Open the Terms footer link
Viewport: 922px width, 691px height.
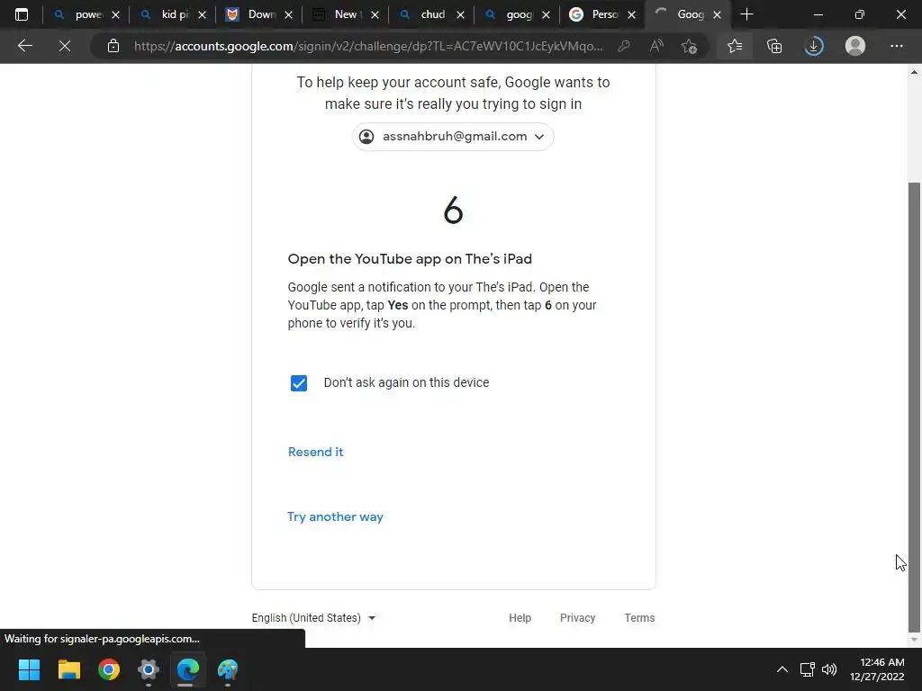click(x=639, y=618)
